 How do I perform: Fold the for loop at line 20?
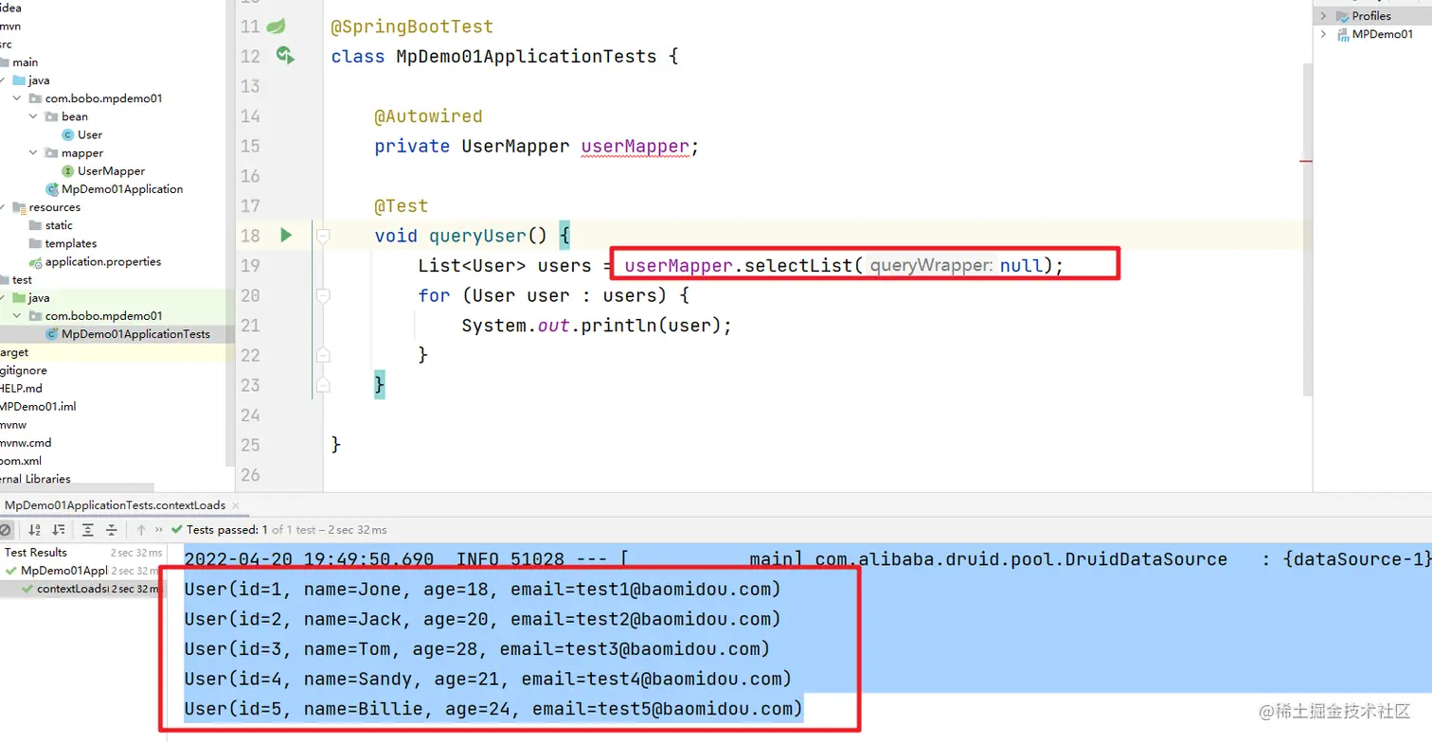click(x=323, y=295)
